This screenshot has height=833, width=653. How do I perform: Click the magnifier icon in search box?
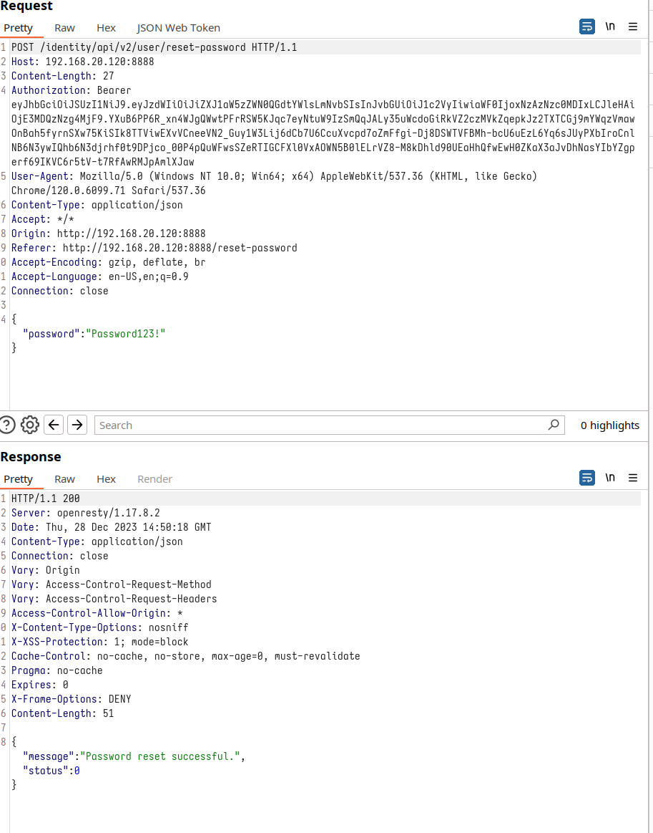coord(553,425)
